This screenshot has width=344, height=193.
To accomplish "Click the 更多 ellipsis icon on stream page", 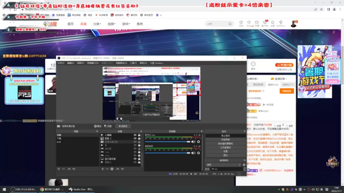I will click(253, 64).
